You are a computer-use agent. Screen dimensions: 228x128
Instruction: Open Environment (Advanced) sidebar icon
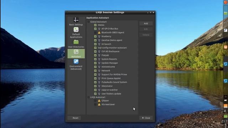coord(76,62)
